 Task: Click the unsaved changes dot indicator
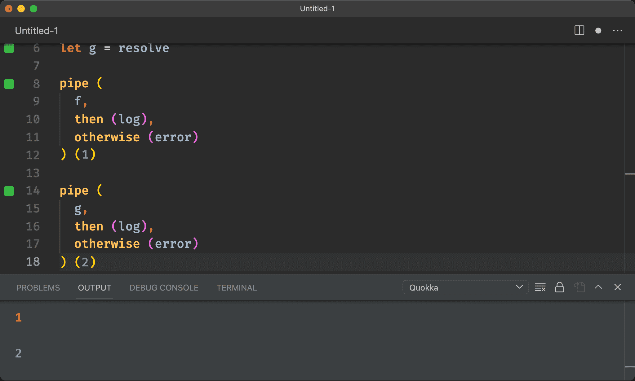pos(598,30)
